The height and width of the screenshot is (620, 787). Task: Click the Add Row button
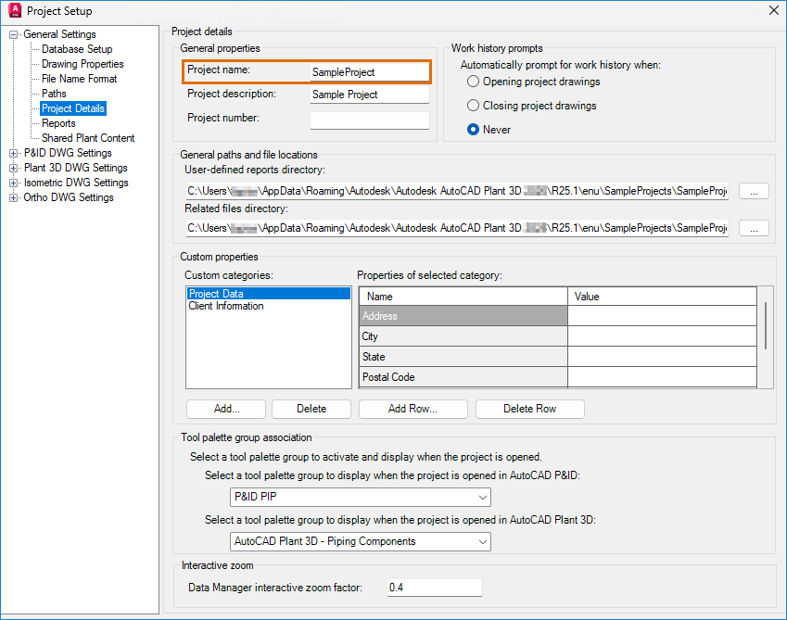[413, 409]
